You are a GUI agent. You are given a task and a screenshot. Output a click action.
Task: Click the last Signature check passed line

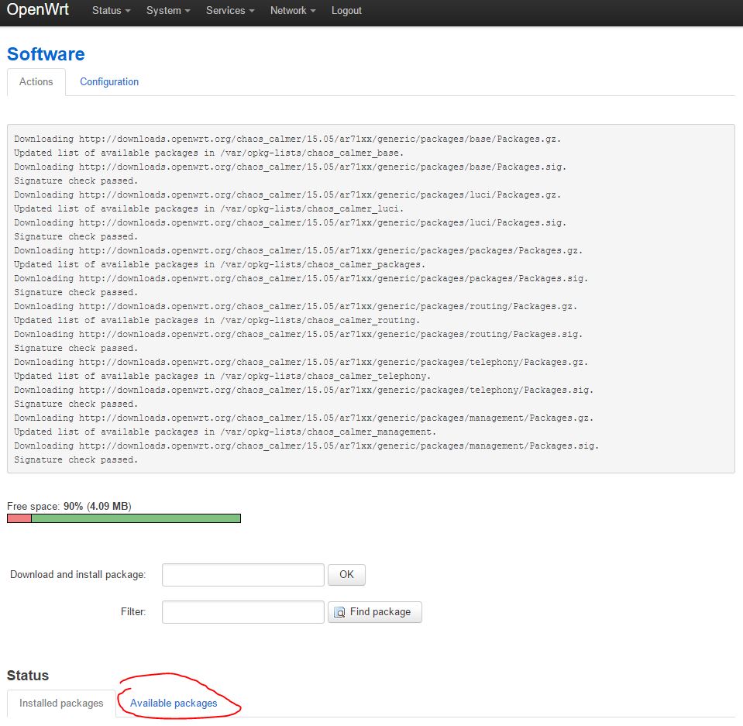(x=76, y=459)
